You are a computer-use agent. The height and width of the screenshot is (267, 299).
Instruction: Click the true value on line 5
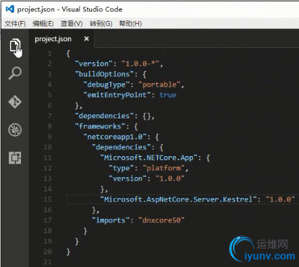pyautogui.click(x=168, y=95)
